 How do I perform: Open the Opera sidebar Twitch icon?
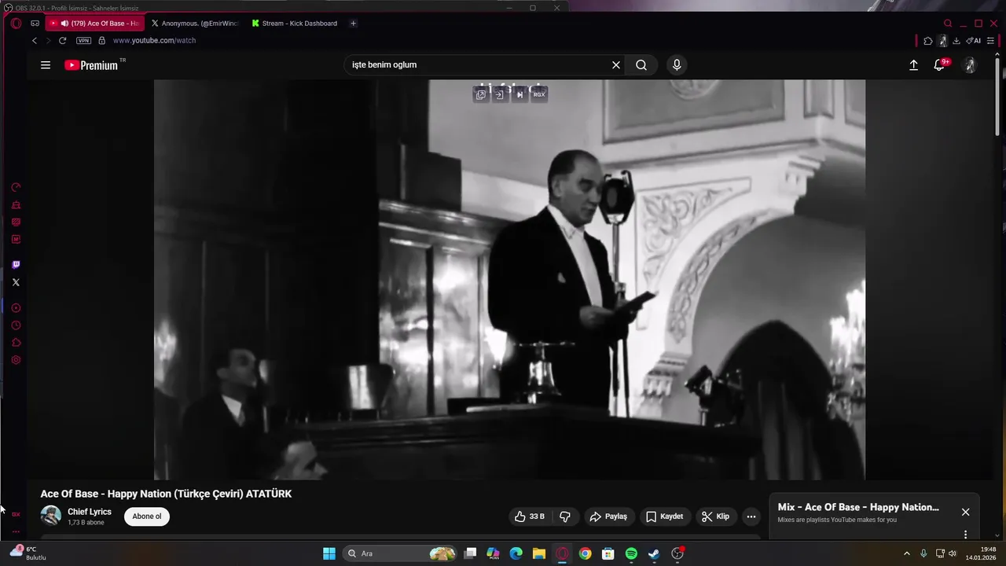(x=16, y=265)
